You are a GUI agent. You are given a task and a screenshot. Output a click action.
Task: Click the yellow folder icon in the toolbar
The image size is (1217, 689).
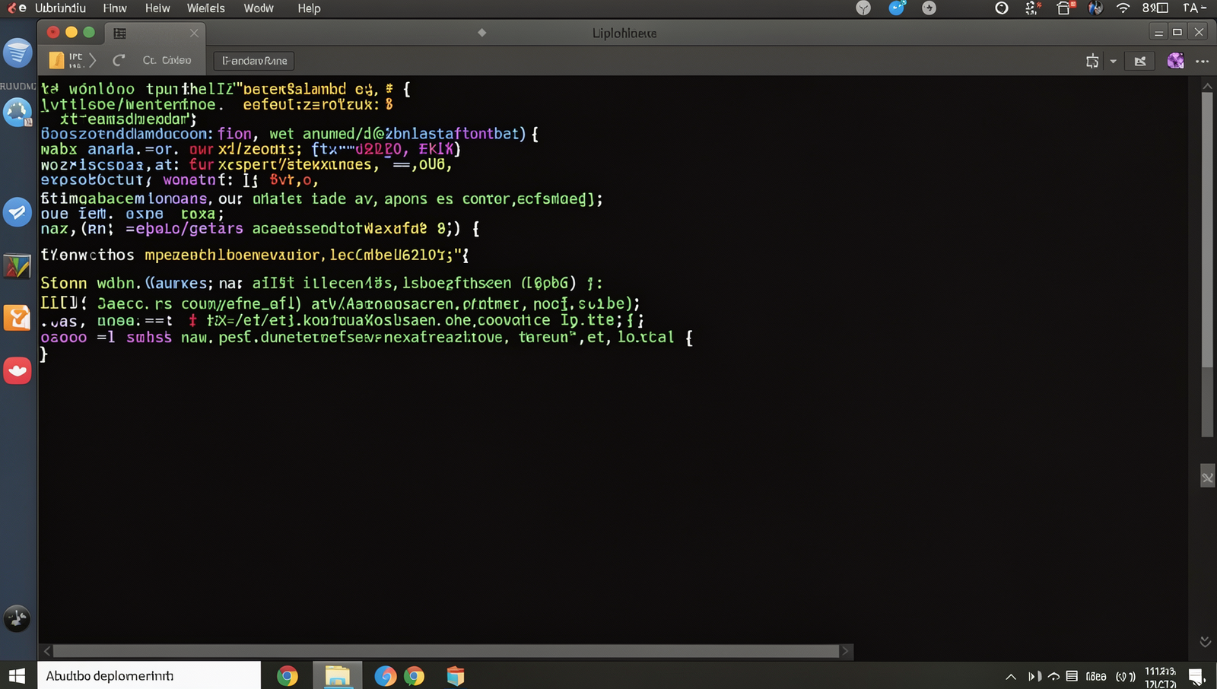56,60
